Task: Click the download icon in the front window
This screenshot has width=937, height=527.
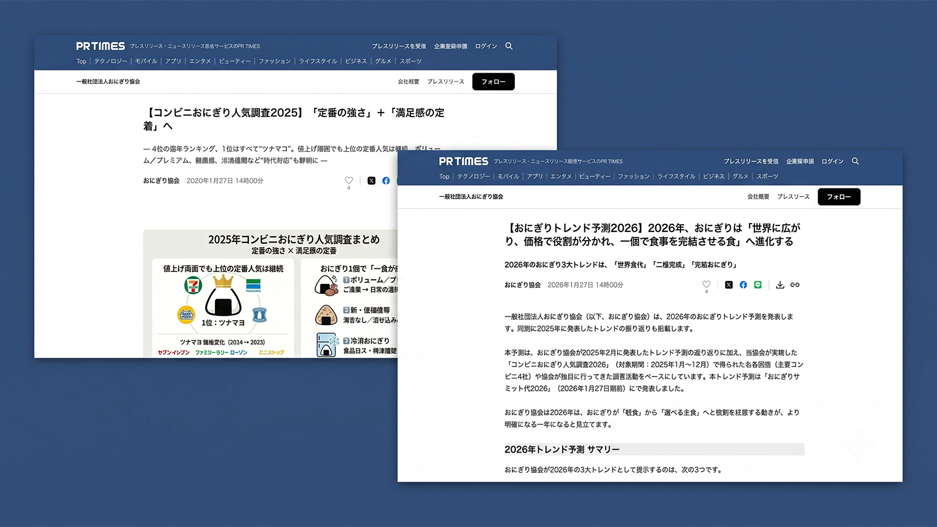Action: tap(780, 285)
